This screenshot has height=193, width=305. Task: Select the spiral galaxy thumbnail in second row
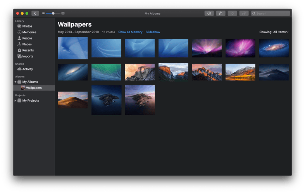point(73,72)
